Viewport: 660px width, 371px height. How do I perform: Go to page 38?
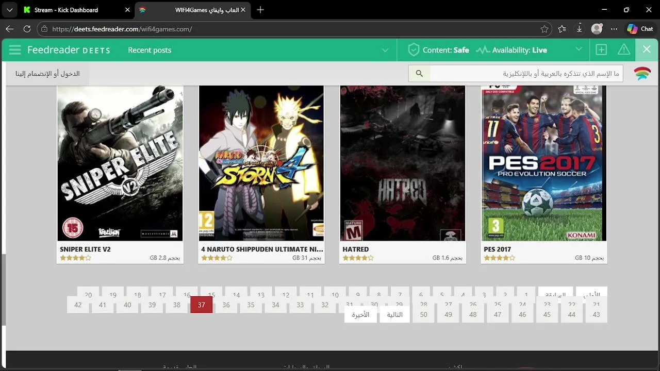[176, 305]
